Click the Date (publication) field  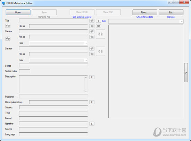[58, 102]
